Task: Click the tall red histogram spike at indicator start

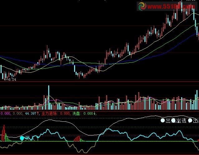Action: (4, 133)
